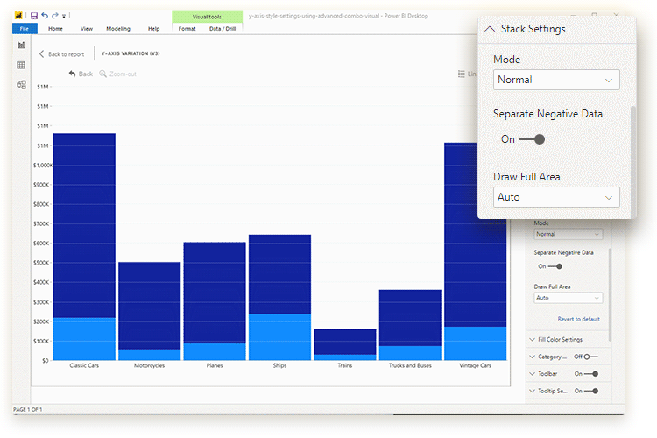Click the $500K axis label

(x=41, y=263)
